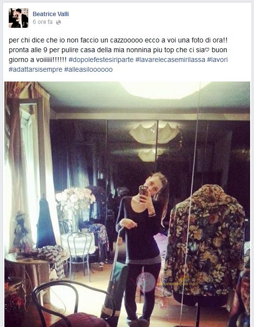Open the #lavori hashtag link
This screenshot has width=254, height=327.
tap(217, 60)
